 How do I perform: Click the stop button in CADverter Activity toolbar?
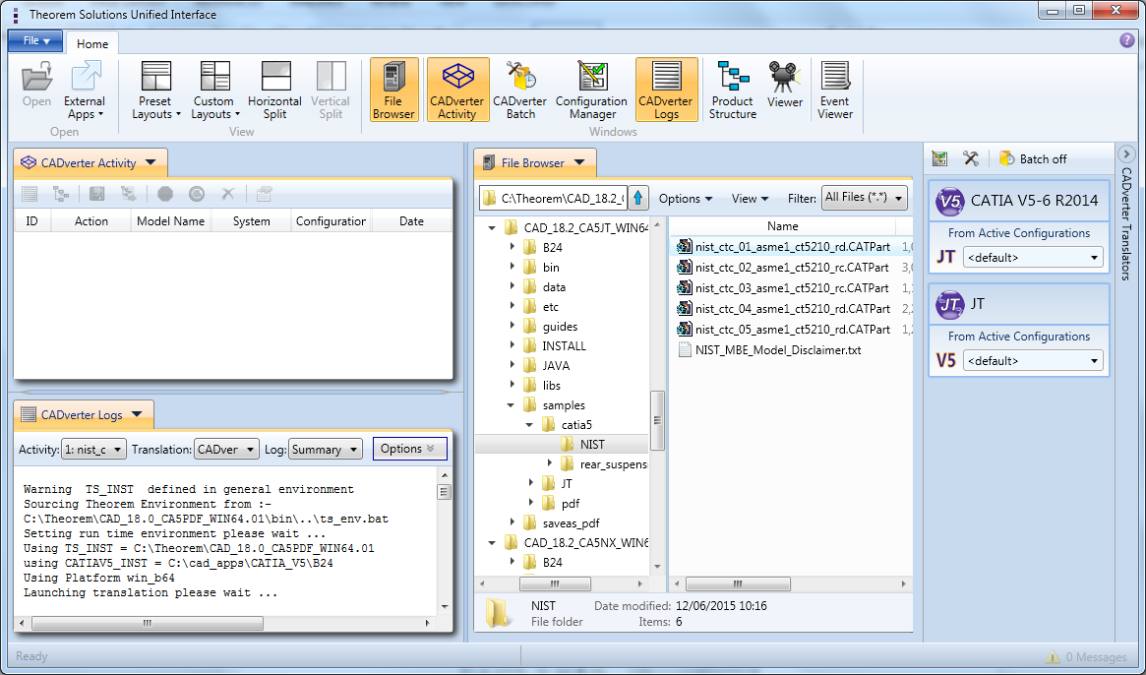point(165,194)
